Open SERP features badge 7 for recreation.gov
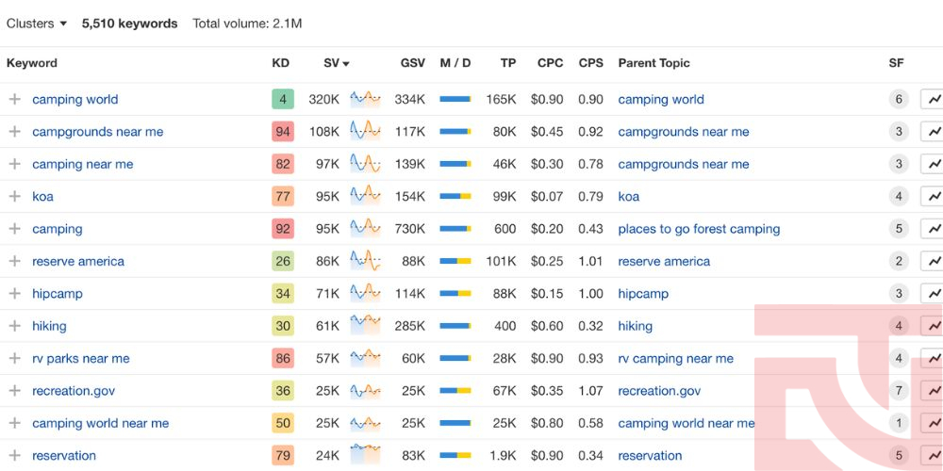This screenshot has width=943, height=471. pyautogui.click(x=899, y=391)
